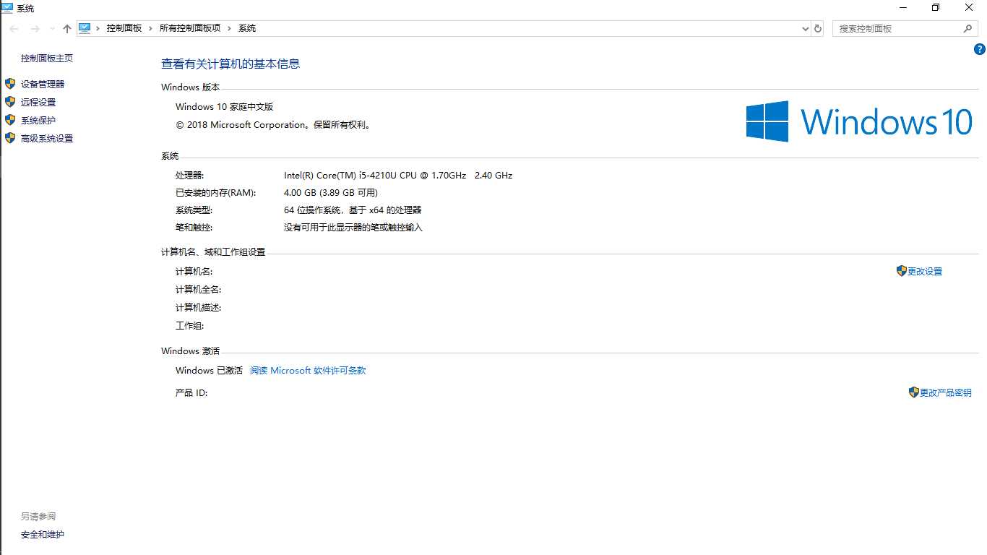The width and height of the screenshot is (987, 555).
Task: Click 更改产品密钥 link
Action: pos(946,393)
